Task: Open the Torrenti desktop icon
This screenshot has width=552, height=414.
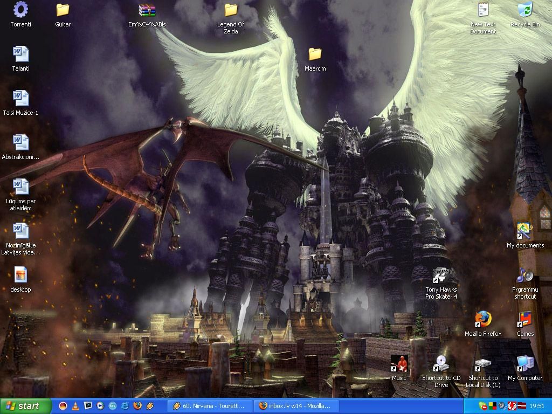Action: click(x=20, y=14)
